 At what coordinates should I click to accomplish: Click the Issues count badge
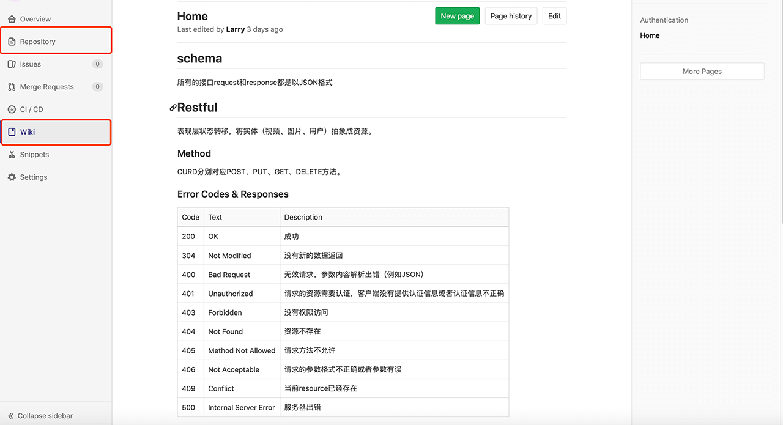coord(97,64)
